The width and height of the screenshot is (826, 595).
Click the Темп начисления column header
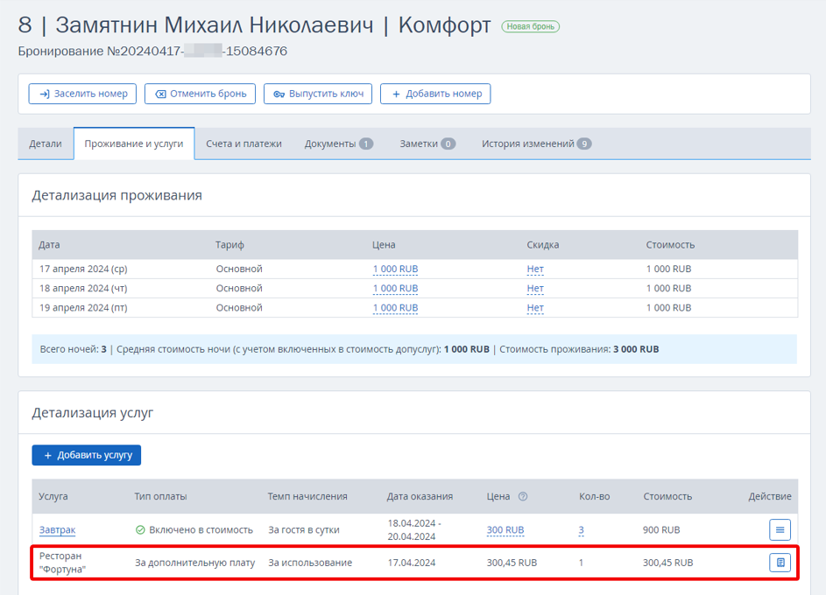pyautogui.click(x=307, y=496)
